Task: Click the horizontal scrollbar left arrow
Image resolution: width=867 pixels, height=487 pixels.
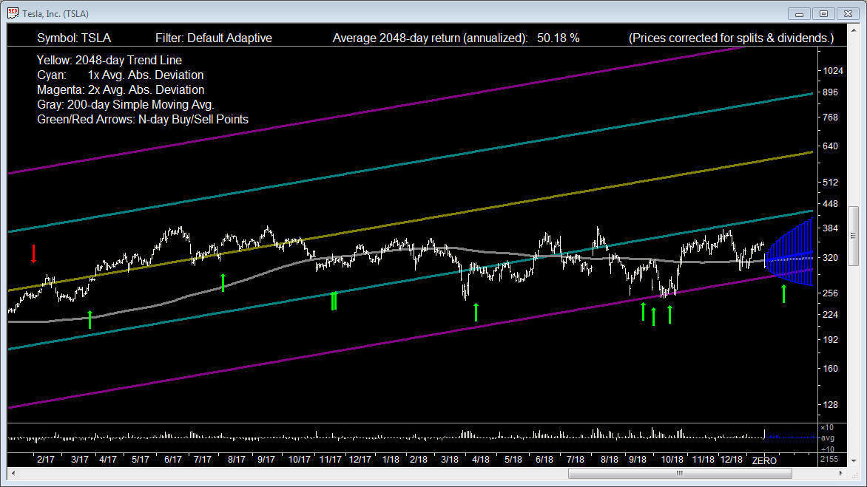Action: click(x=14, y=473)
